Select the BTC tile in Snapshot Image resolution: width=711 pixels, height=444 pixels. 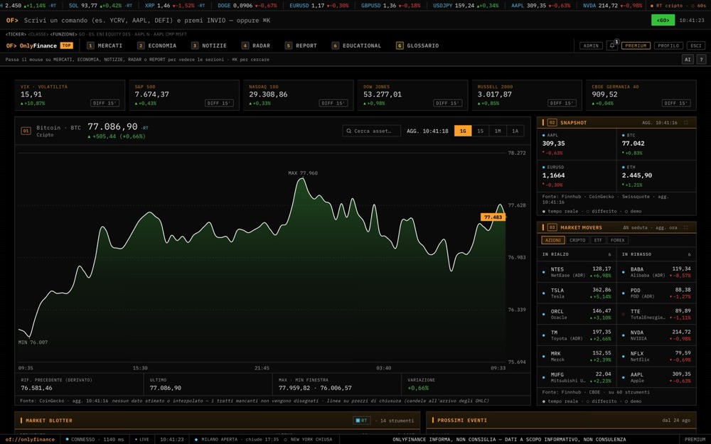tap(656, 144)
